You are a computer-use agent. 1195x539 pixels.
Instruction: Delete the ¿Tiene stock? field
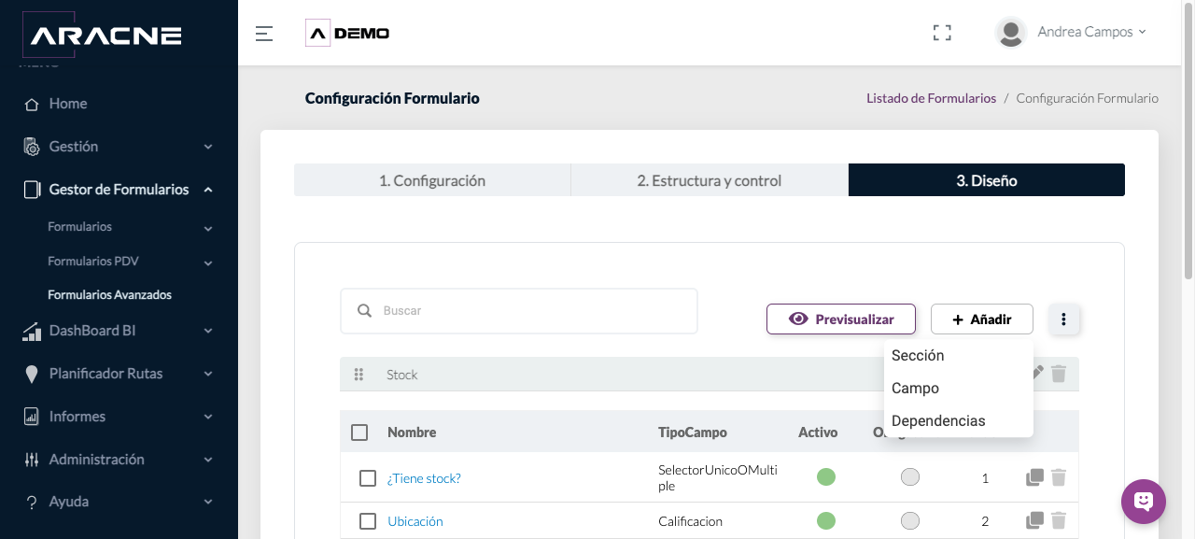coord(1058,477)
